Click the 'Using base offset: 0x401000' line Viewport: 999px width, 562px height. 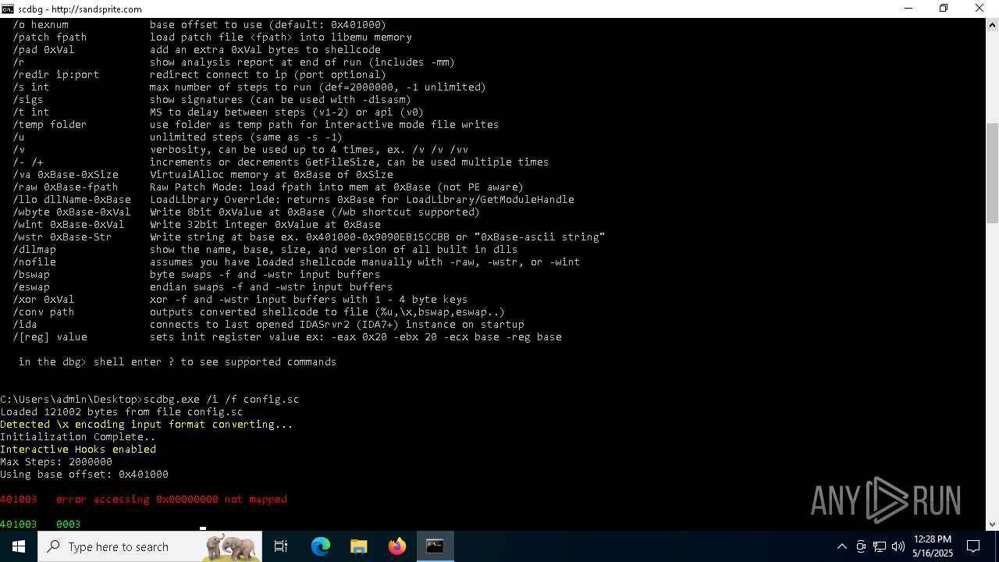click(84, 475)
